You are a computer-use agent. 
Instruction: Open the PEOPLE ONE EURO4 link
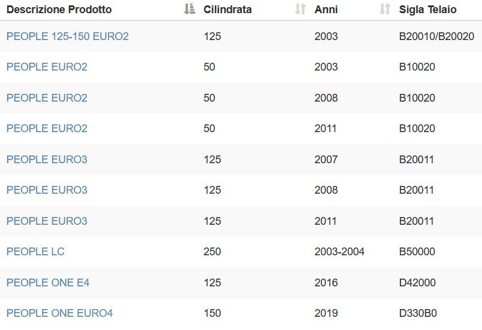[60, 313]
